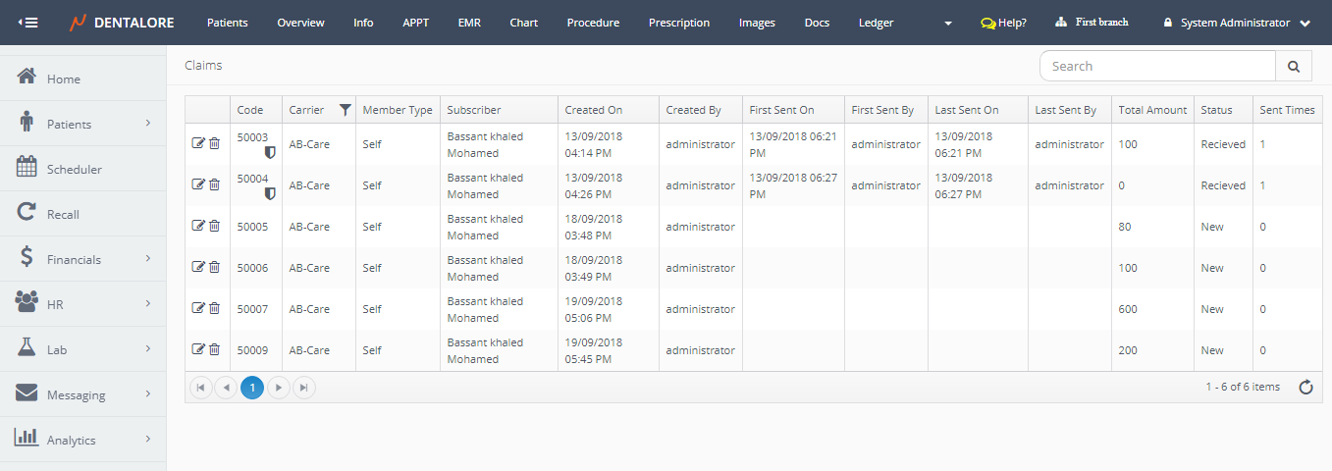This screenshot has height=471, width=1332.
Task: Go to the next page of claims
Action: [279, 388]
